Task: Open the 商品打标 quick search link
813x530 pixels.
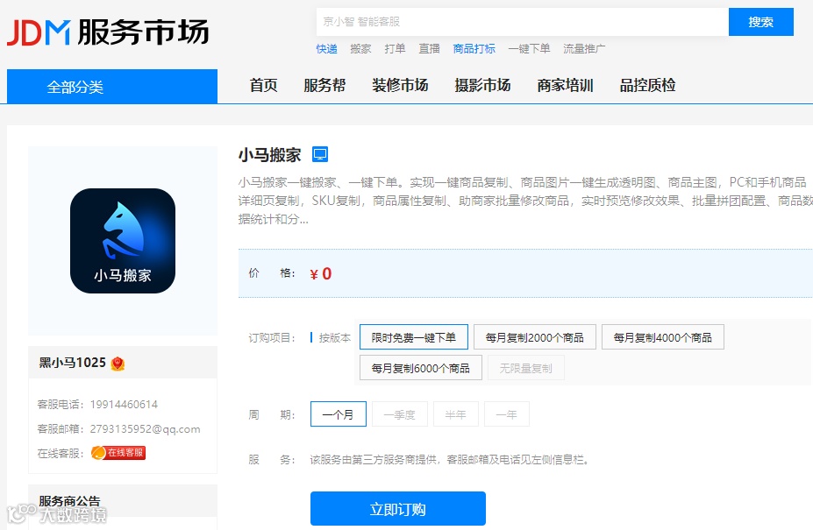Action: pyautogui.click(x=474, y=49)
